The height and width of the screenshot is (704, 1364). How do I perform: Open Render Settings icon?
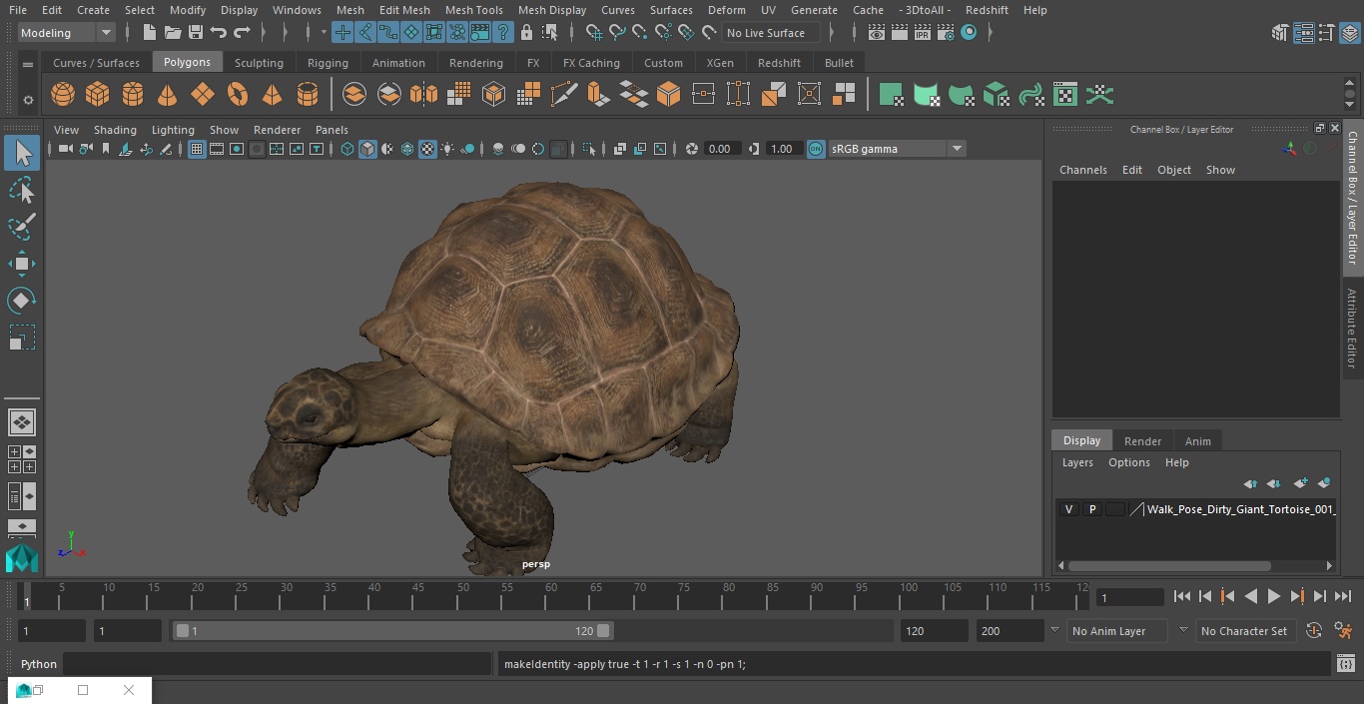click(x=946, y=33)
